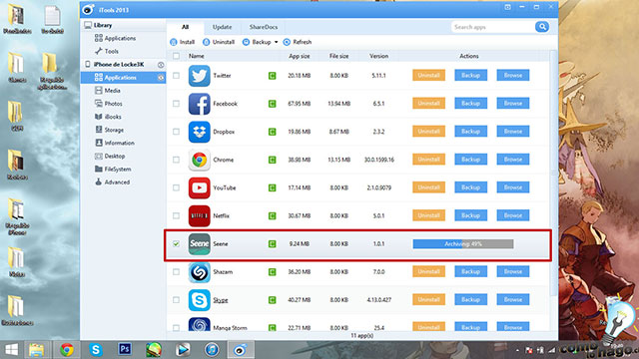Check the YouTube row checkbox

pyautogui.click(x=176, y=188)
